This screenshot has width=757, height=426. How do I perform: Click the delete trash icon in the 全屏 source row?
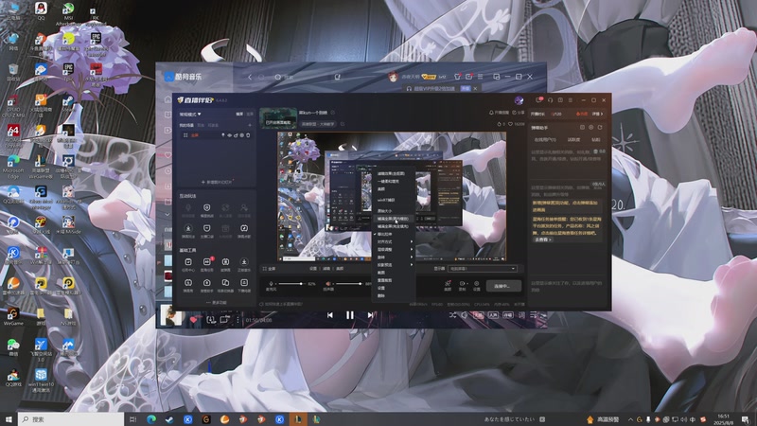pos(248,135)
